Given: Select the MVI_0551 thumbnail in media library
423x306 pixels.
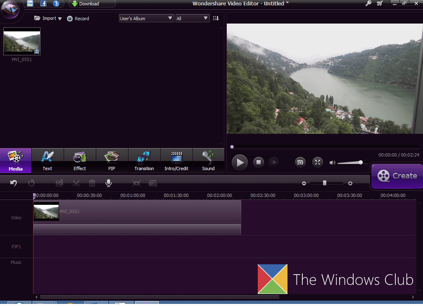Looking at the screenshot, I should click(22, 41).
